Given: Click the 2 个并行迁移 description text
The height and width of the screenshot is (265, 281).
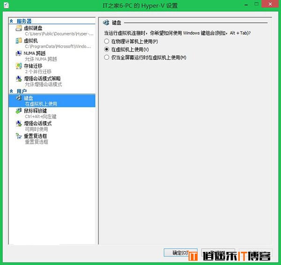Looking at the screenshot, I should [38, 72].
